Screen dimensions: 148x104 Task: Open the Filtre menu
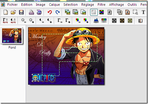[x=102, y=5]
